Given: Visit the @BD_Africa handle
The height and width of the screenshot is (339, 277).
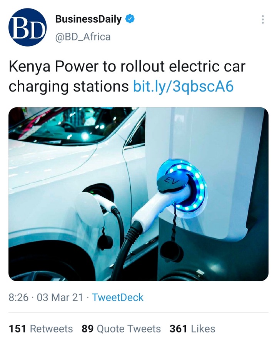Looking at the screenshot, I should pos(83,37).
